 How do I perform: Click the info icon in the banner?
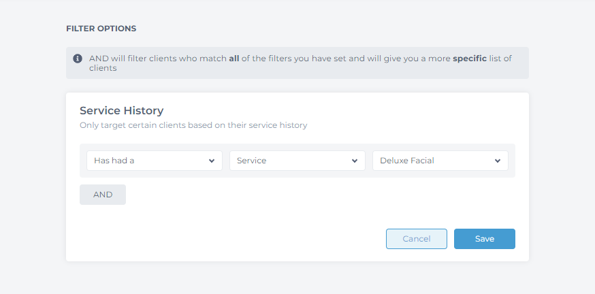click(78, 59)
